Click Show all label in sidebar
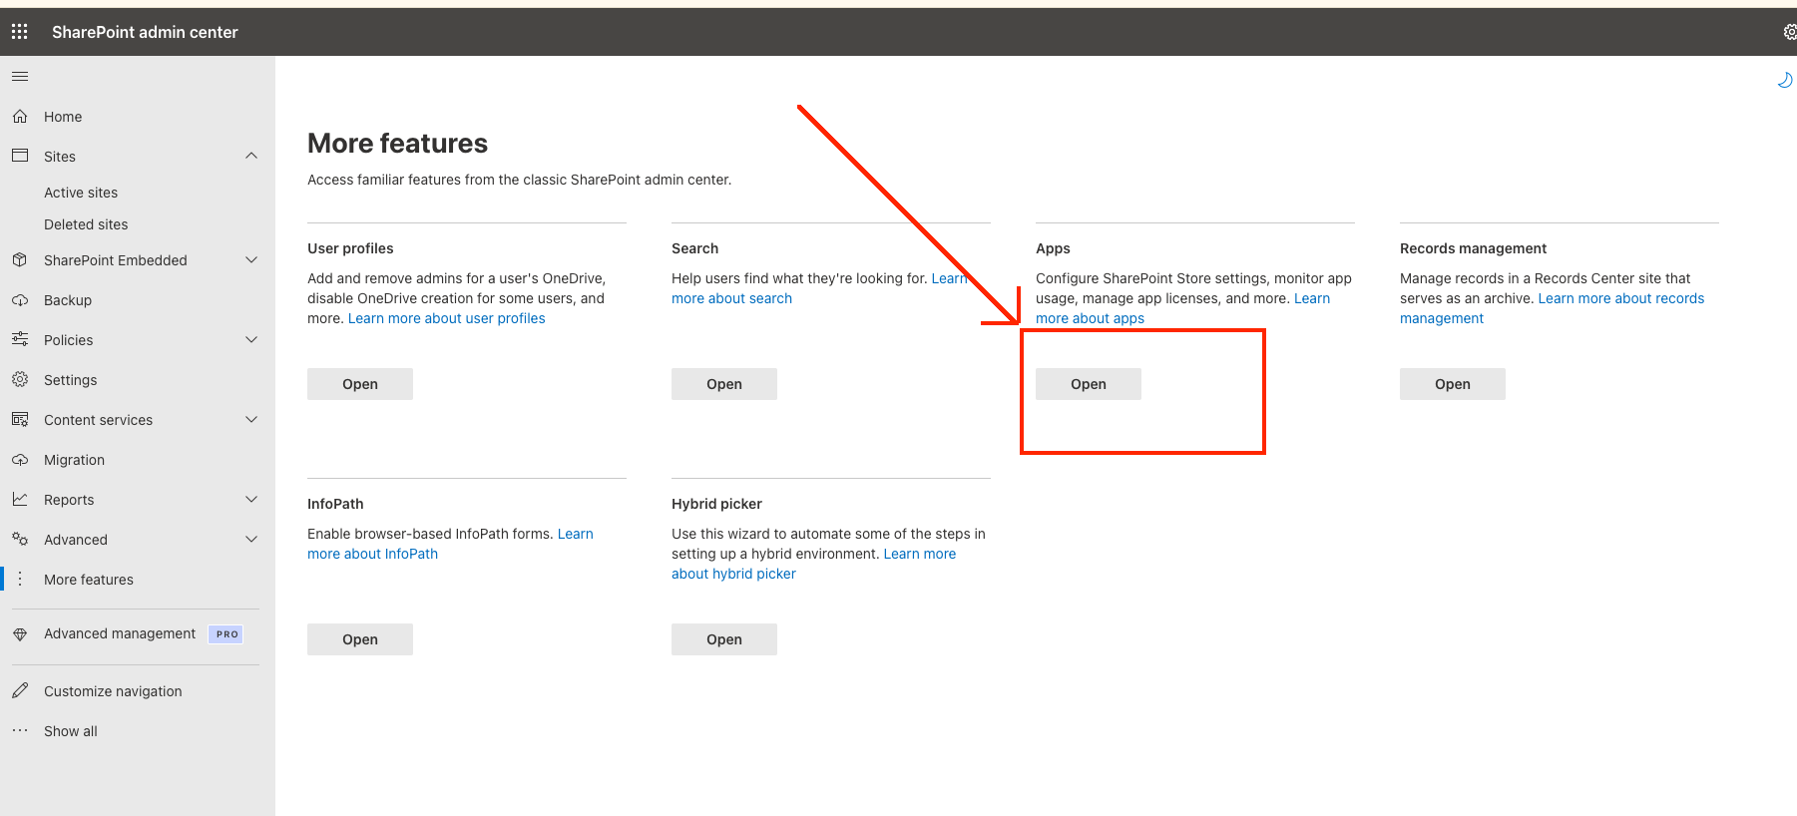Image resolution: width=1797 pixels, height=816 pixels. [x=71, y=731]
